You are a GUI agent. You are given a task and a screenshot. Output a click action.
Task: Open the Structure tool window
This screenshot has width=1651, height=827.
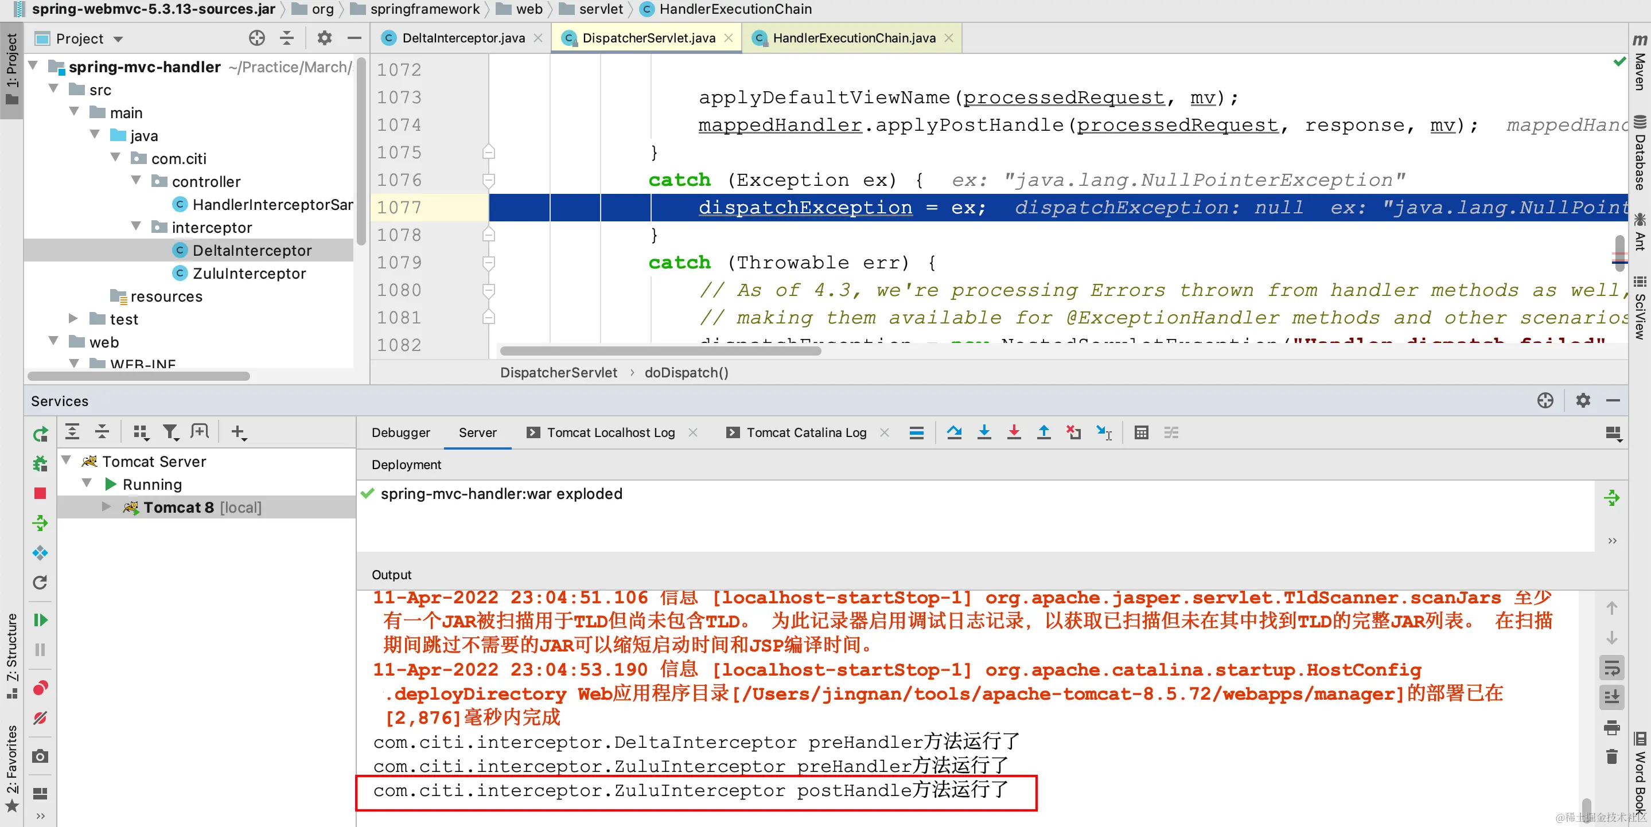[x=12, y=656]
